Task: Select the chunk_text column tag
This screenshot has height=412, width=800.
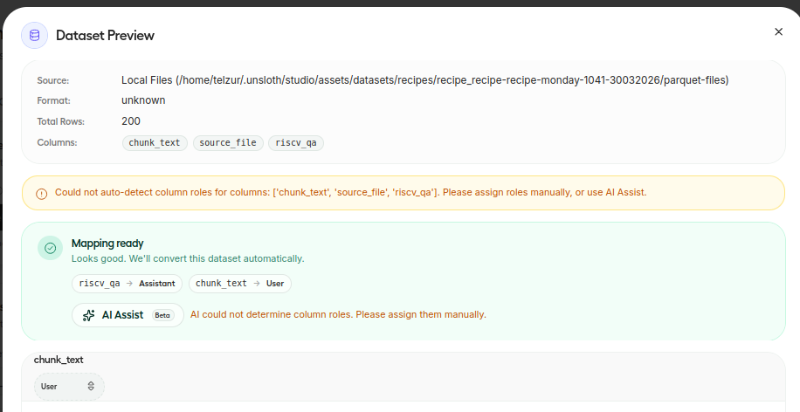Action: (155, 142)
